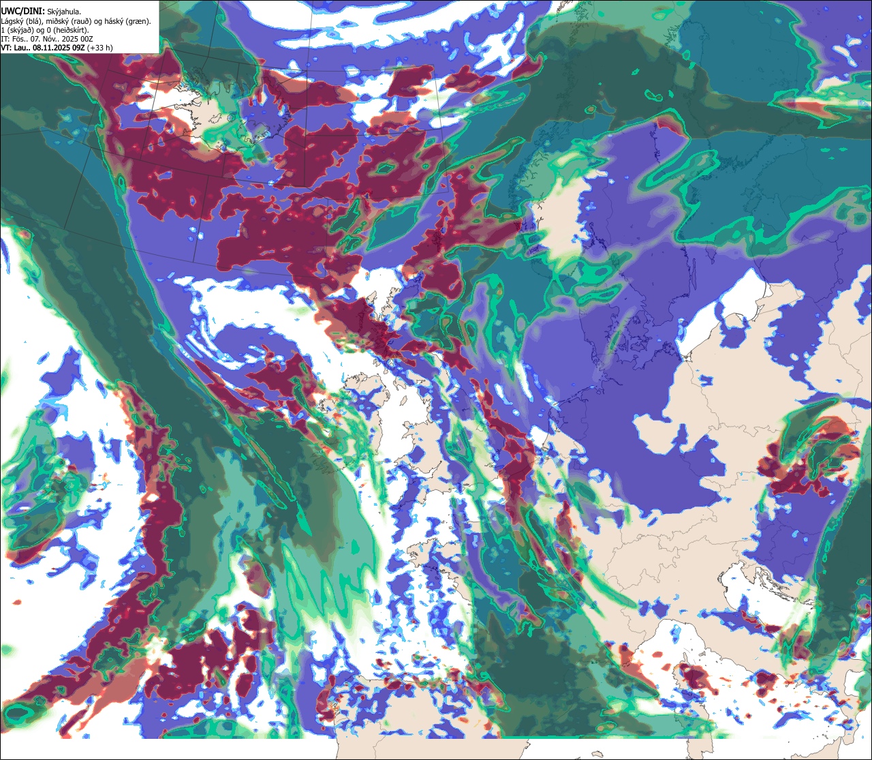
Task: Click the legend text 'Lágský (blá)'
Action: point(21,22)
